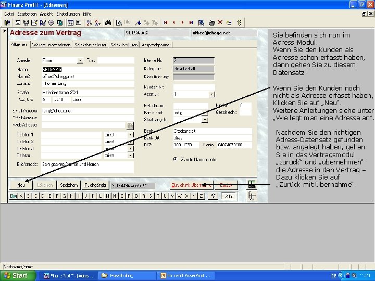This screenshot has height=281, width=375.
Task: Open the Windows Start menu
Action: 18,275
